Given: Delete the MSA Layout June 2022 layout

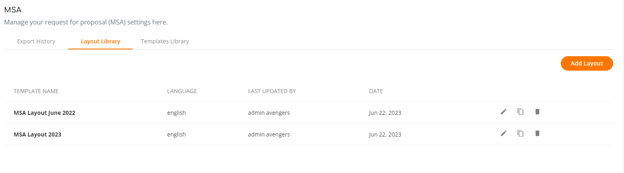Looking at the screenshot, I should pyautogui.click(x=537, y=112).
